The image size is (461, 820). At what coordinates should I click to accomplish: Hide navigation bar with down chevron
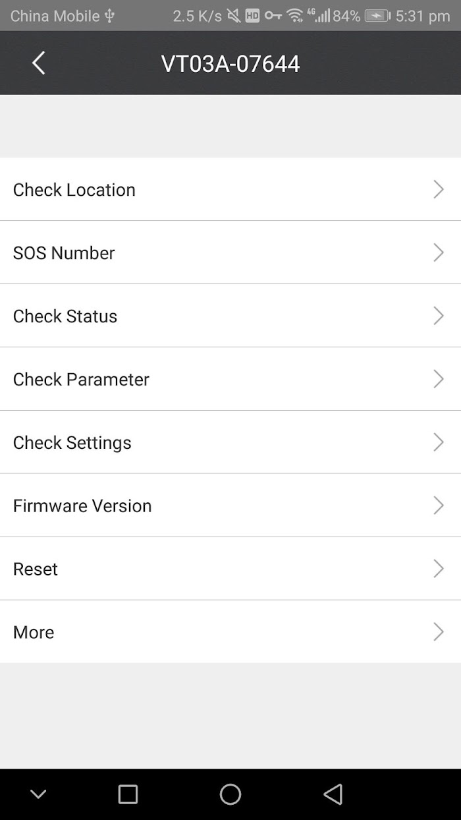tap(38, 794)
